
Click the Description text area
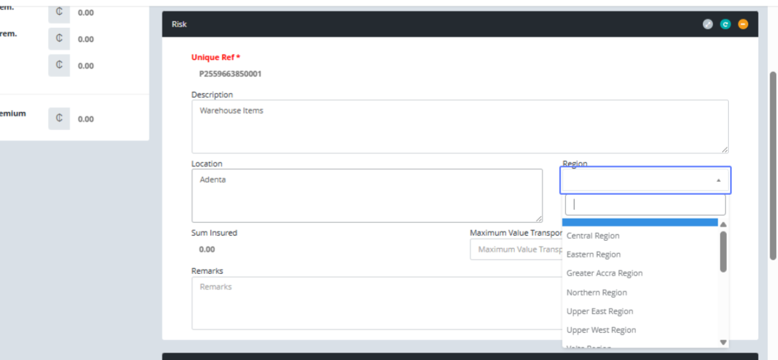(459, 126)
